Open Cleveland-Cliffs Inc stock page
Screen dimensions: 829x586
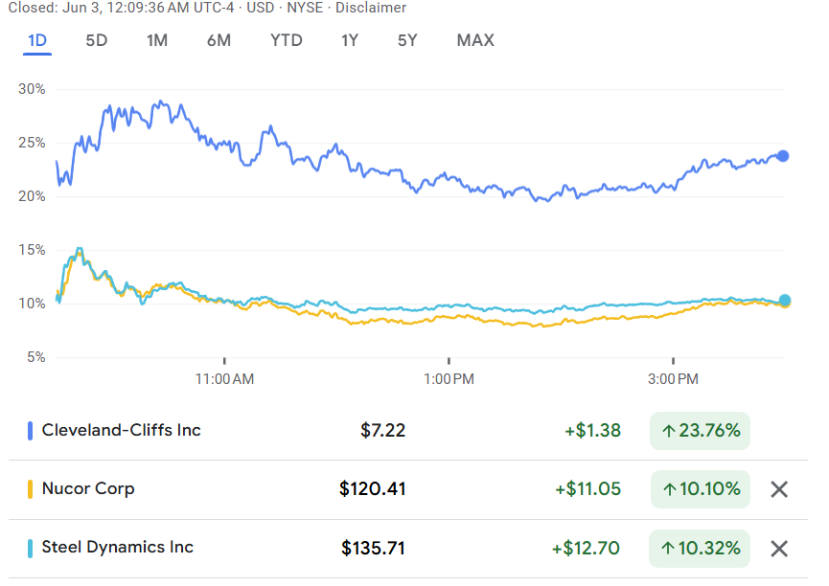pos(121,430)
